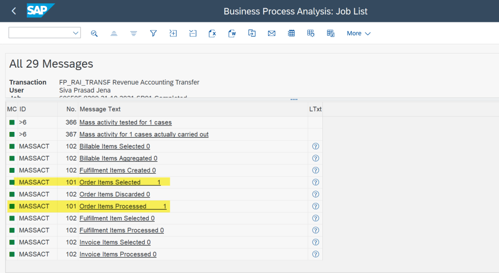The image size is (499, 273).
Task: Expand the More menu
Action: tap(359, 33)
